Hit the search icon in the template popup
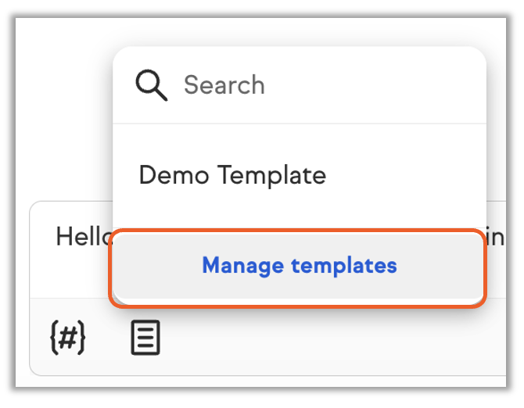 click(x=151, y=84)
